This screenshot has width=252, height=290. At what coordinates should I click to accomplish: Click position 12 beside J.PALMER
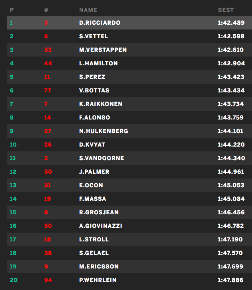click(12, 172)
